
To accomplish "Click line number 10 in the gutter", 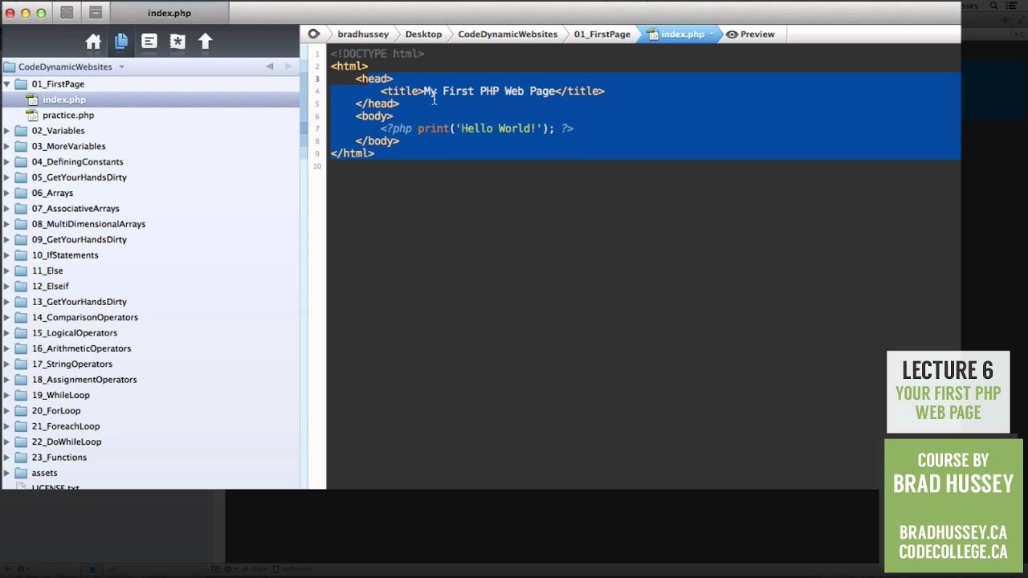I will coord(317,166).
